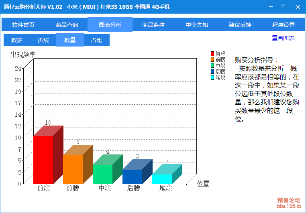Click the blue 后腰 legend swatch
The image size is (306, 213).
(x=212, y=71)
